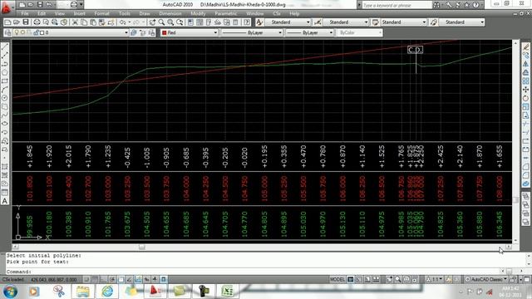
Task: Click the keyword search field
Action: [x=397, y=5]
